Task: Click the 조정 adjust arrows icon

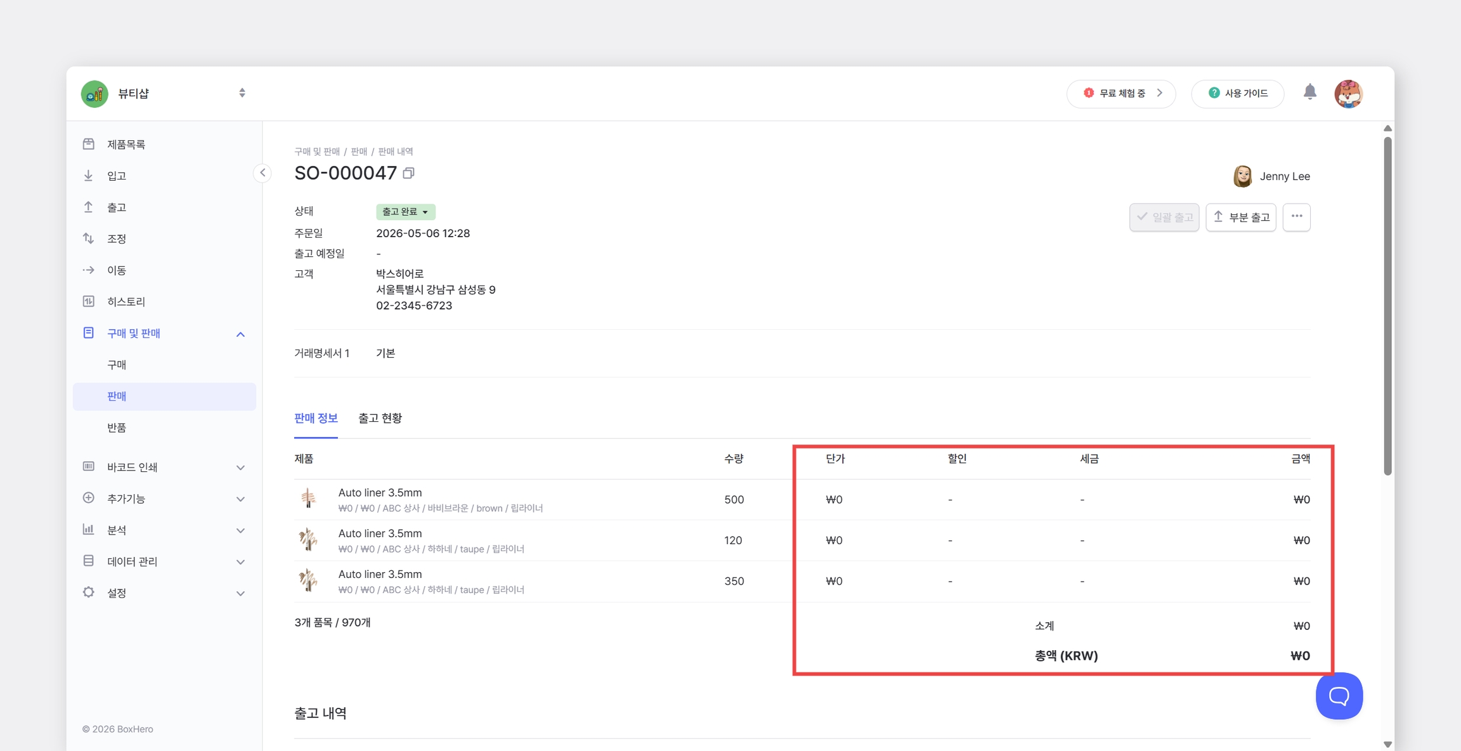Action: [x=89, y=238]
